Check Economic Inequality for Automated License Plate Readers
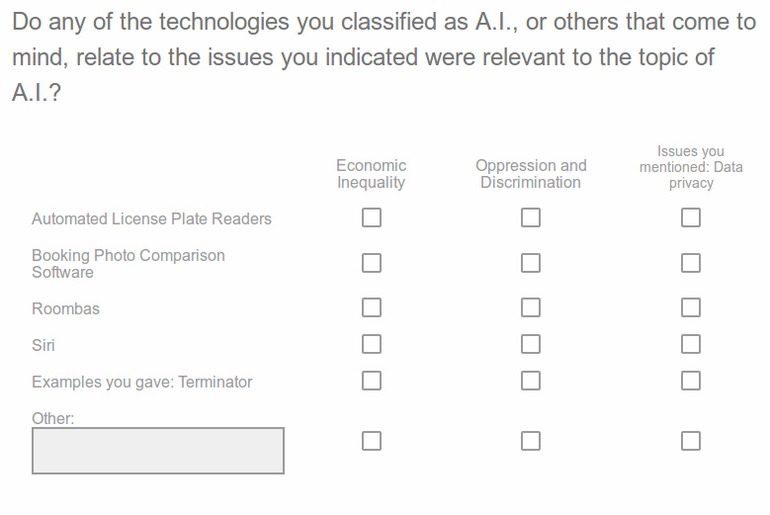 pyautogui.click(x=372, y=217)
